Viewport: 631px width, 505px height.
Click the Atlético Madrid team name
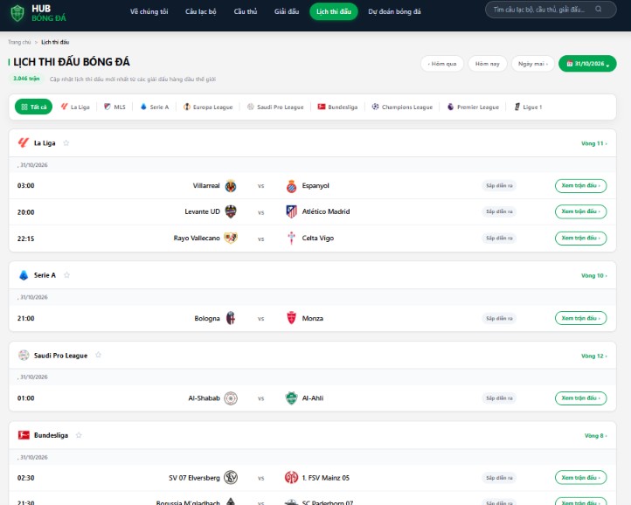click(326, 211)
